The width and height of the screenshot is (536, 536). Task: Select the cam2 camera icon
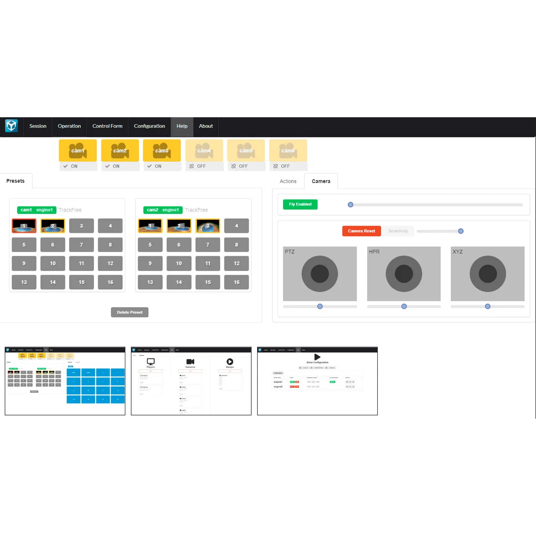[120, 151]
